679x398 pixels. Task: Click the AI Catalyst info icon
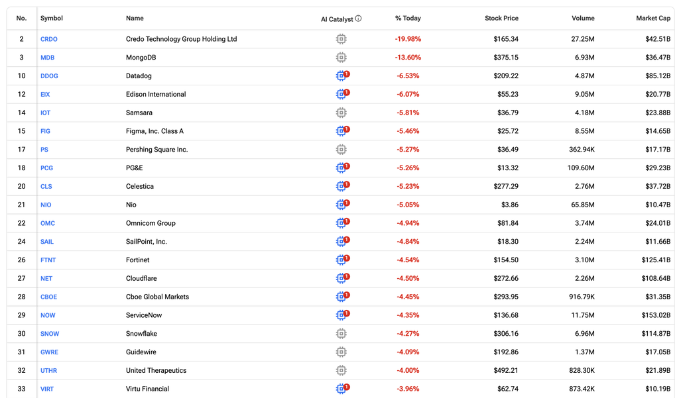point(358,19)
